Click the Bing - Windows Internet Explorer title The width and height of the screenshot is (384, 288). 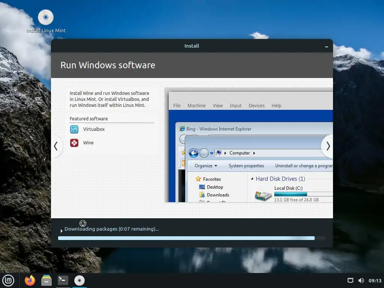(x=219, y=129)
